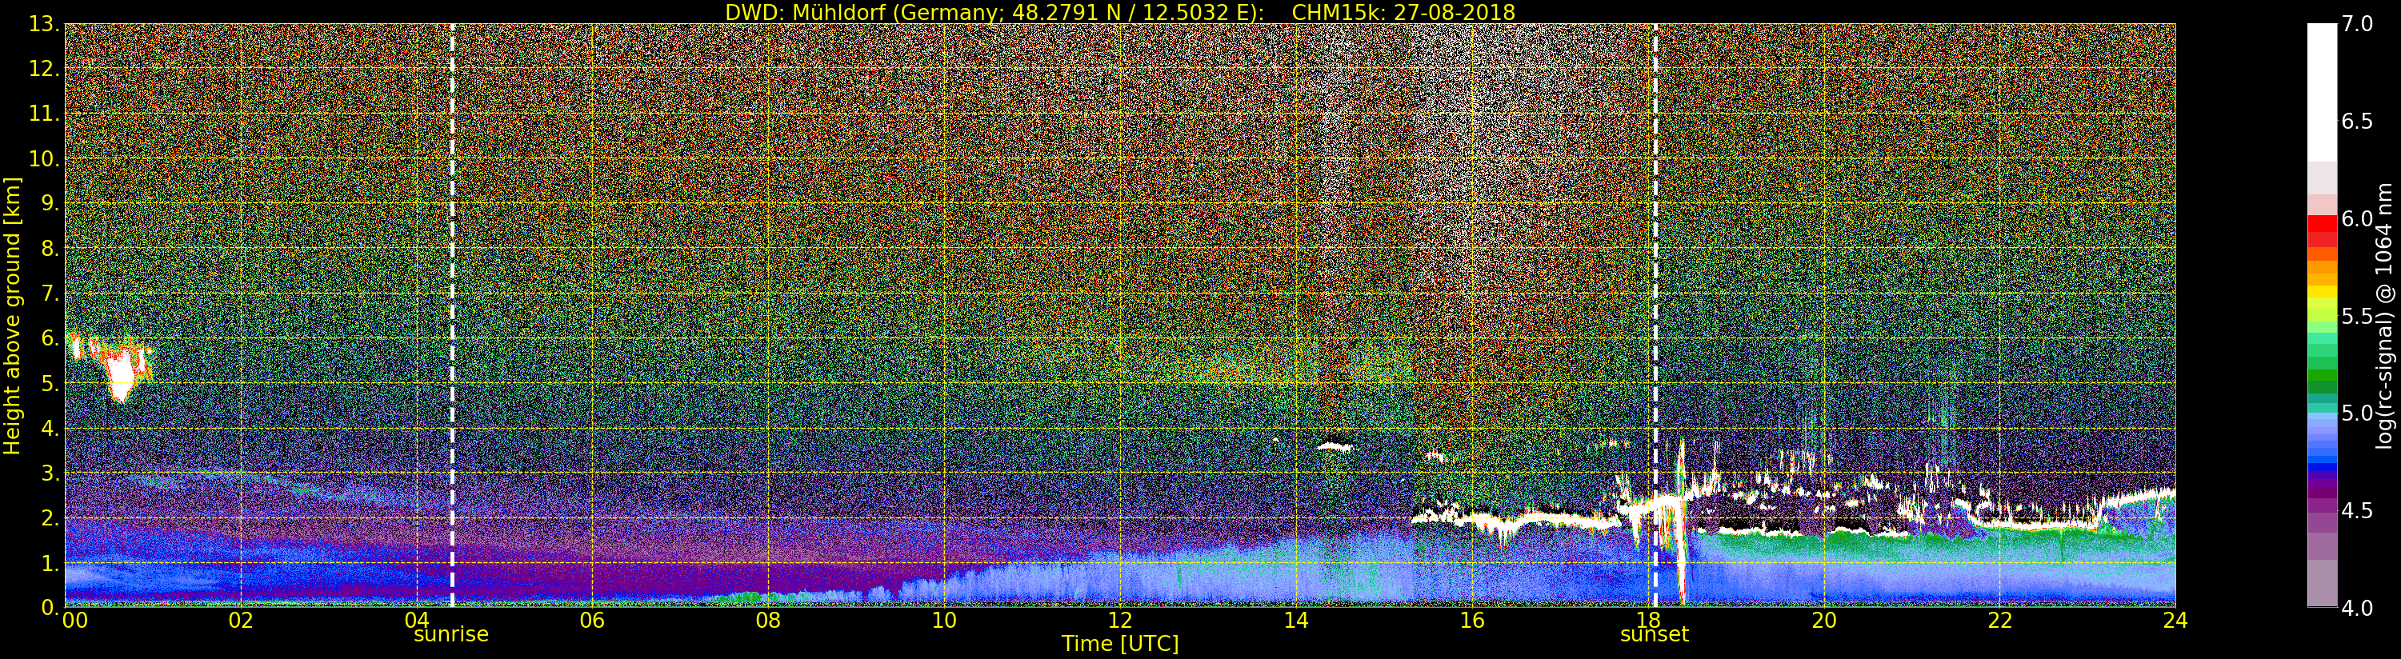Click the height axis tick label 11
Image resolution: width=2401 pixels, height=659 pixels.
point(45,114)
